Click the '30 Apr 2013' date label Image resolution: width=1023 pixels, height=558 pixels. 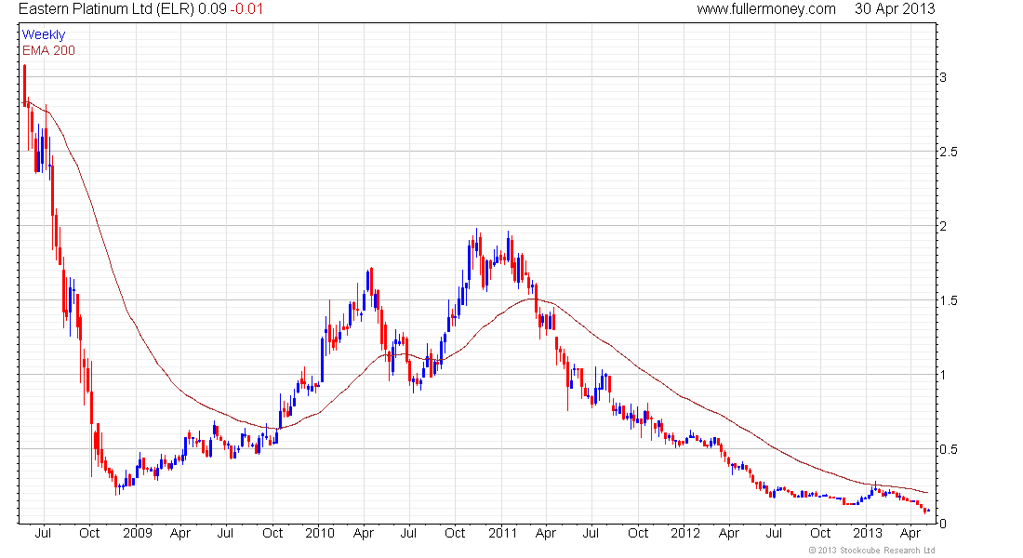tap(895, 9)
